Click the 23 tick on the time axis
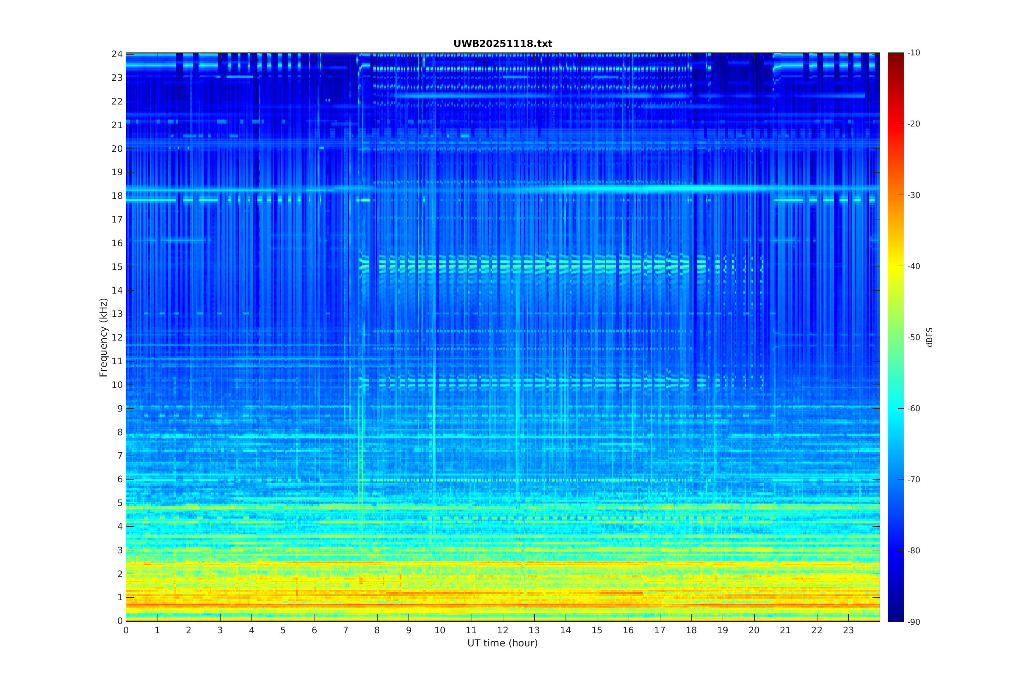The height and width of the screenshot is (698, 1016). point(848,630)
